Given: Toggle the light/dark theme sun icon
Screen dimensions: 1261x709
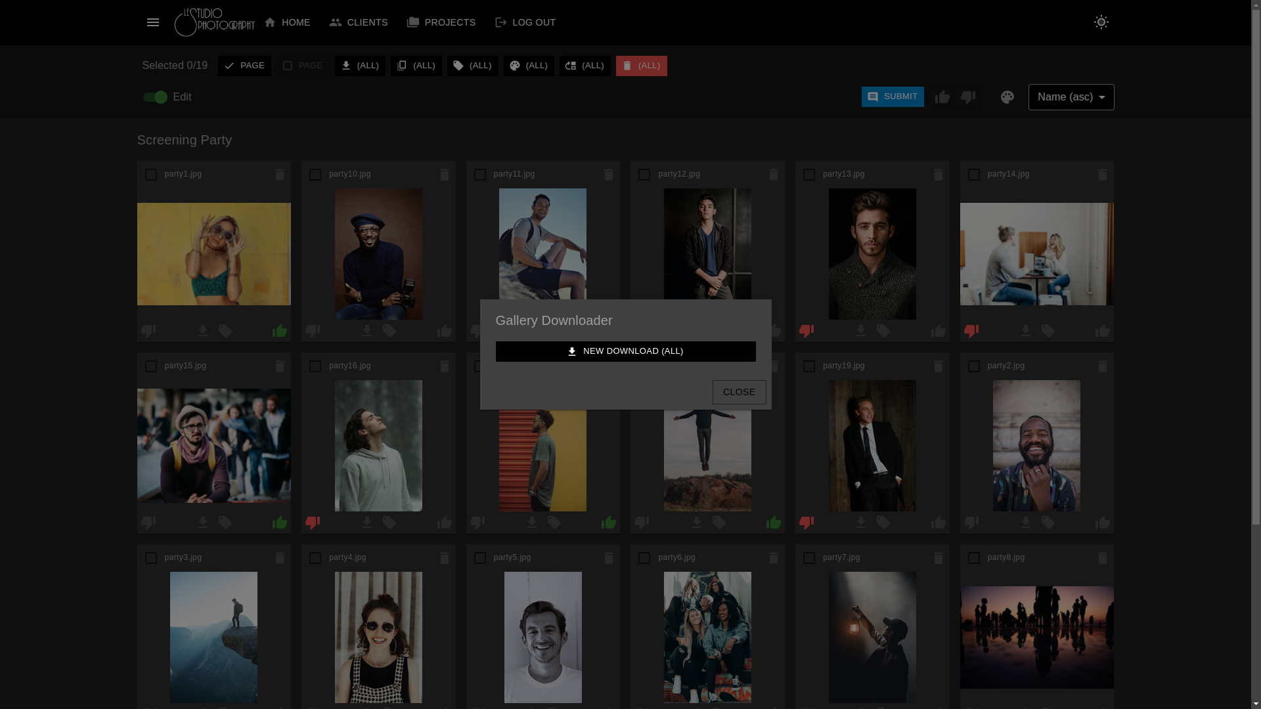Looking at the screenshot, I should click(x=1101, y=22).
